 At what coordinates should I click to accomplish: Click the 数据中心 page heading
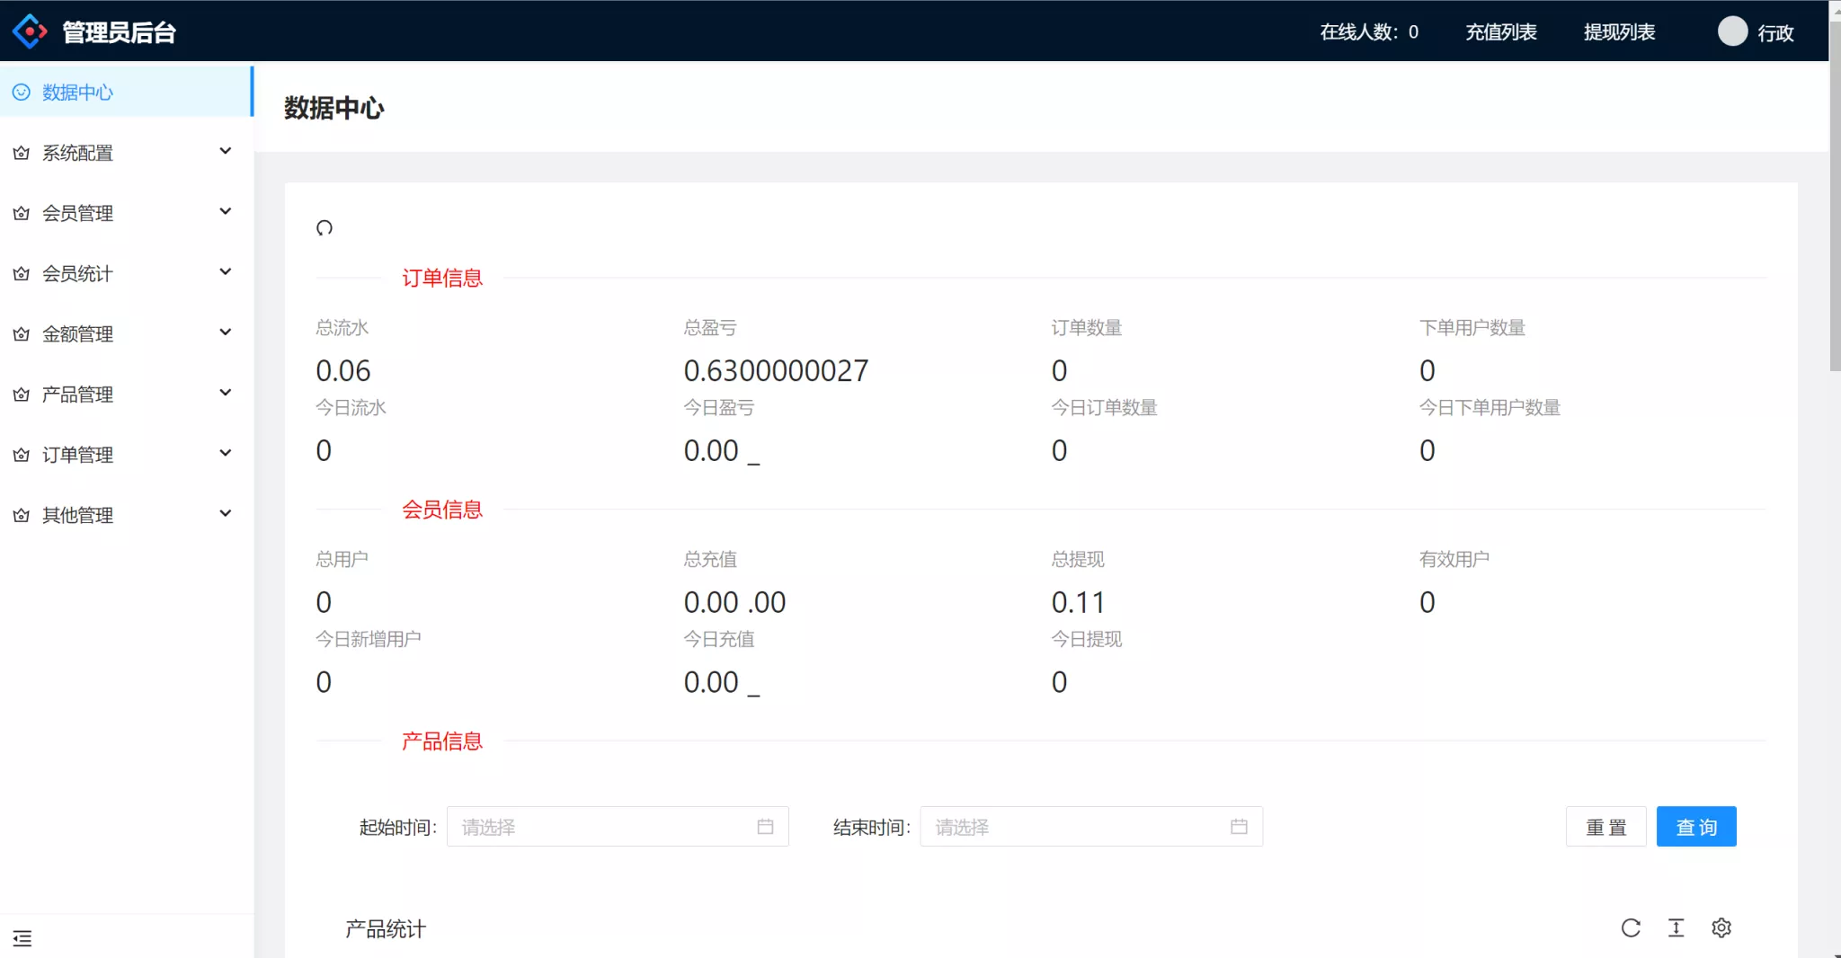[334, 108]
